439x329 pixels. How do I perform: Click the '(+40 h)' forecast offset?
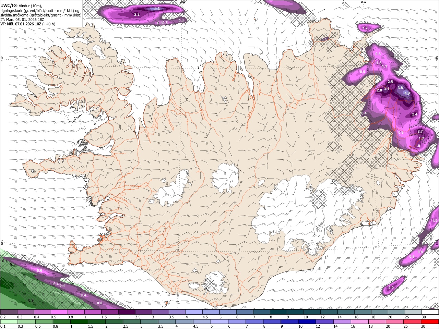coord(49,24)
